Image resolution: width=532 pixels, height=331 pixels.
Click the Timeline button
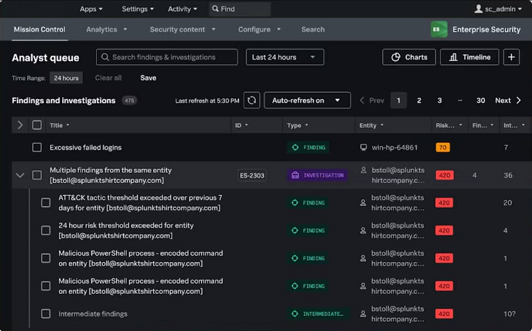point(470,57)
